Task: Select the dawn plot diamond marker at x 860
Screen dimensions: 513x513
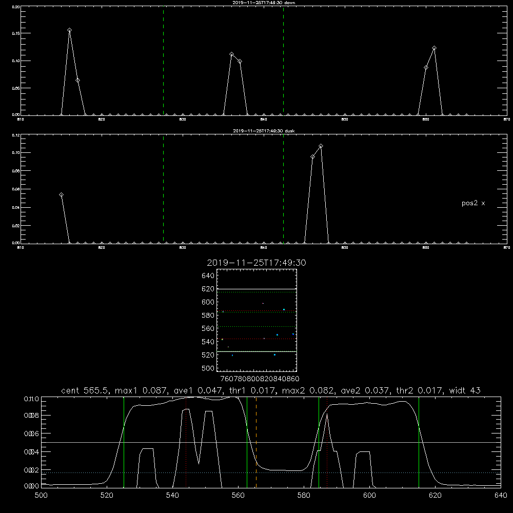Action: 426,68
